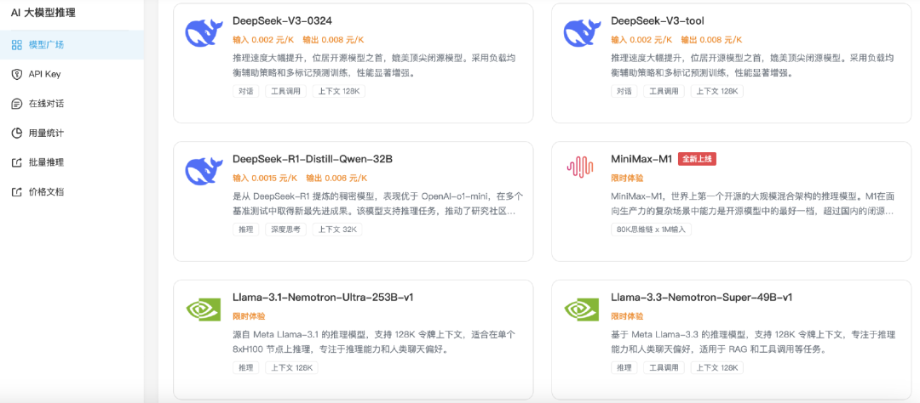This screenshot has width=920, height=403.
Task: Click the 深度思考 tag
Action: tap(285, 230)
